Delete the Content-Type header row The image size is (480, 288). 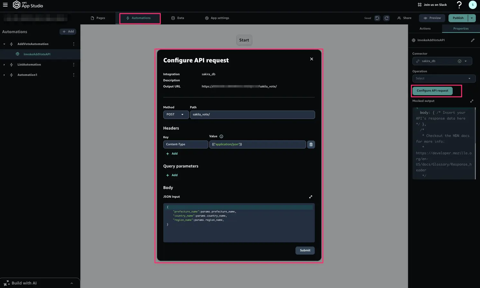(311, 145)
